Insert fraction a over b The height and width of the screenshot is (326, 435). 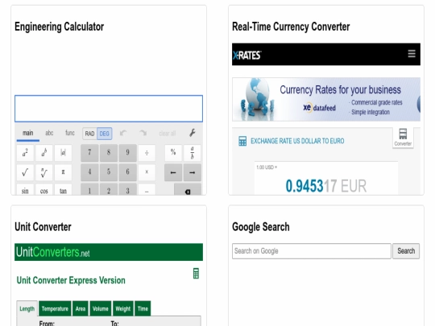click(193, 153)
